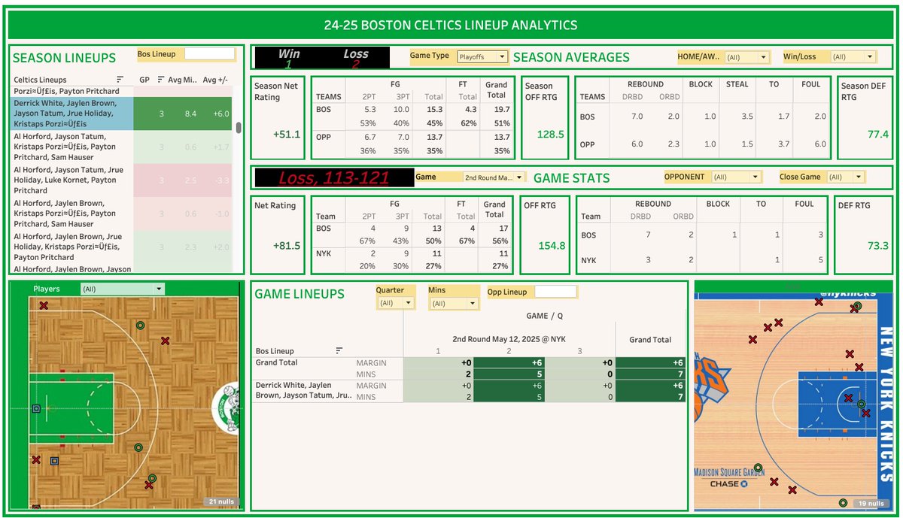Image resolution: width=903 pixels, height=518 pixels.
Task: Grab the Season Lineups list scrollbar
Action: pos(239,128)
